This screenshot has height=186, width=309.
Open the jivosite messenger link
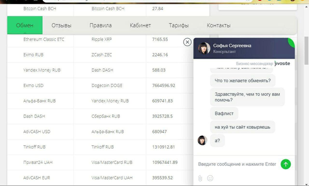tap(282, 64)
